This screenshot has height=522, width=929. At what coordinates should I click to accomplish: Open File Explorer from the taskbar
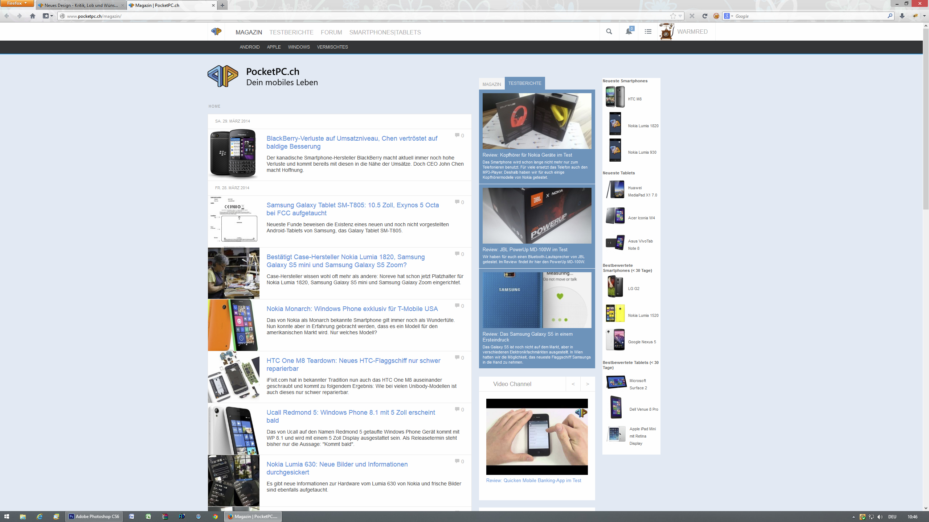pyautogui.click(x=23, y=517)
